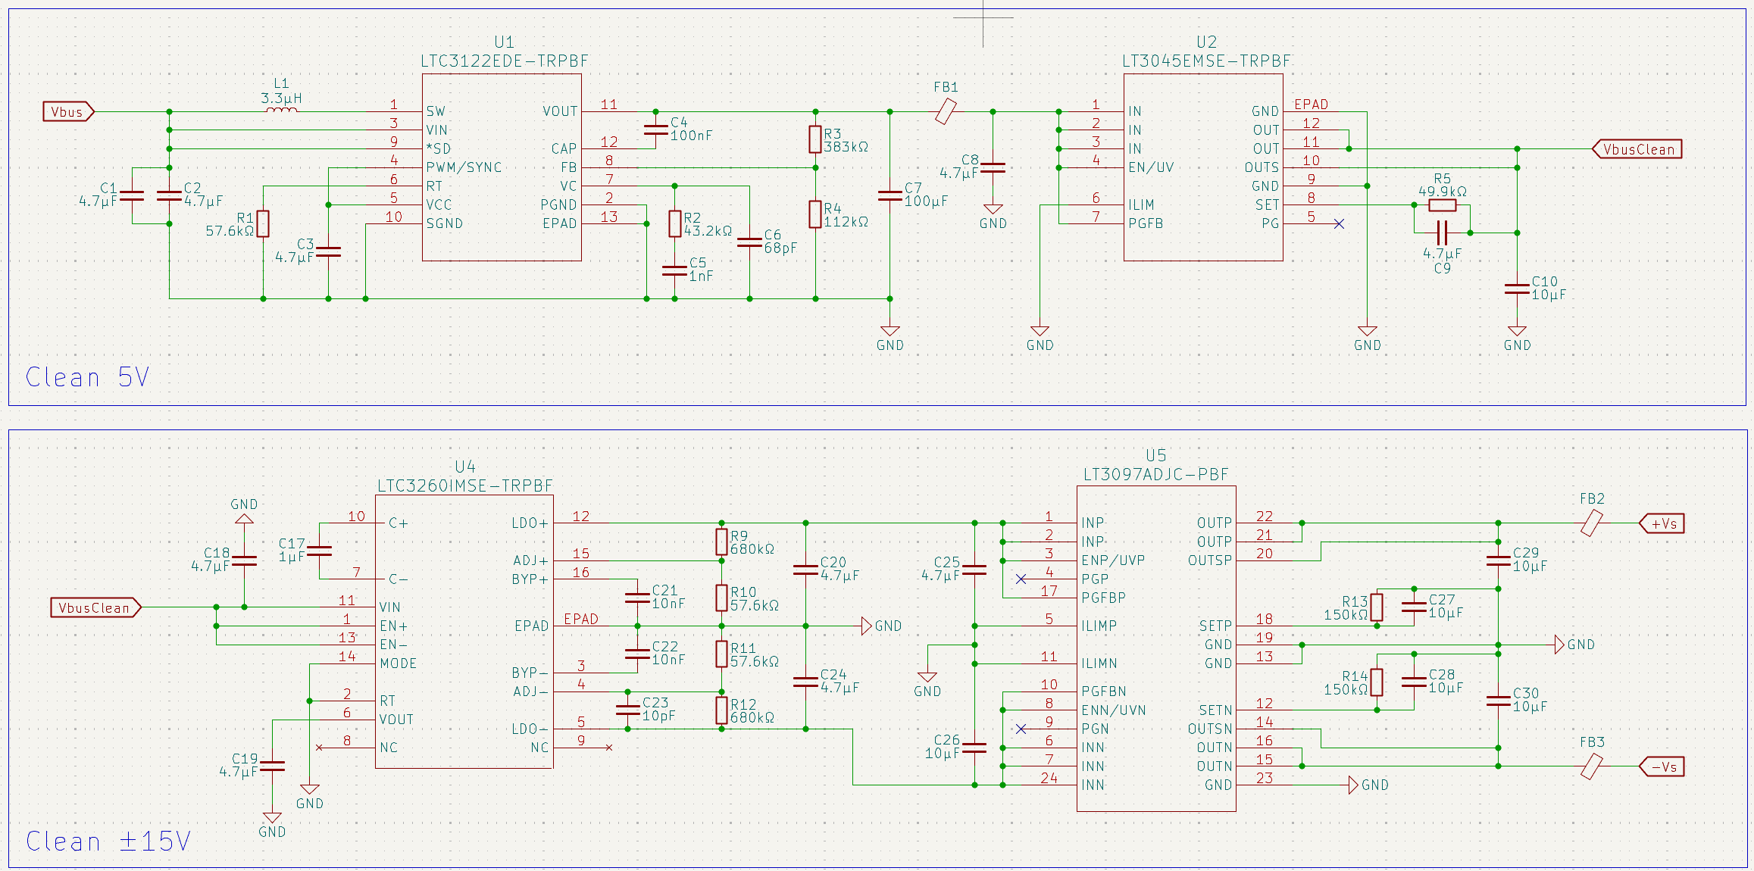Select capacitor C7 100µF symbol

click(x=890, y=195)
